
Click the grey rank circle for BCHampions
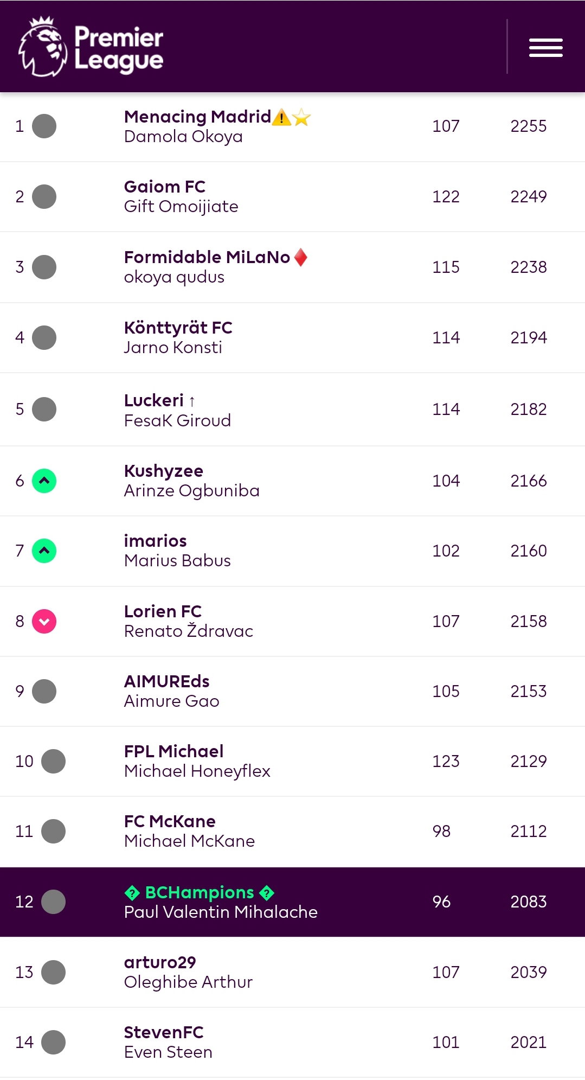53,902
